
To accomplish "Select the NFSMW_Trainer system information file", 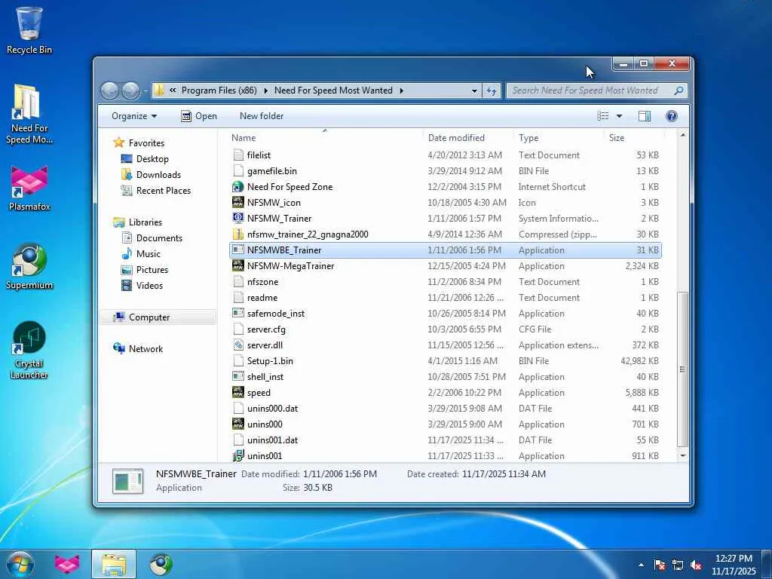I will (446, 218).
